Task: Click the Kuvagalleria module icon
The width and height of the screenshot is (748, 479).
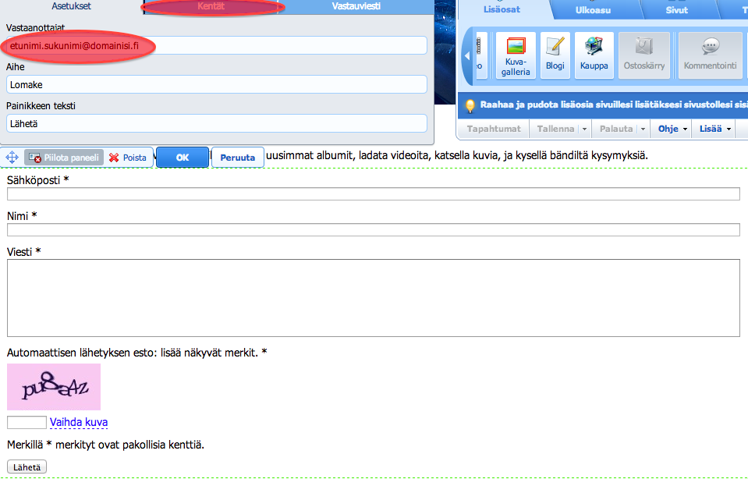Action: click(516, 55)
